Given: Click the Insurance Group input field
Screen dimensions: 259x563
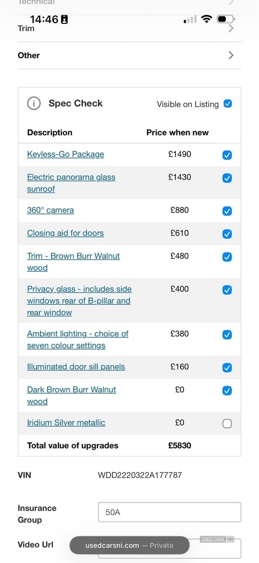Looking at the screenshot, I should (169, 512).
